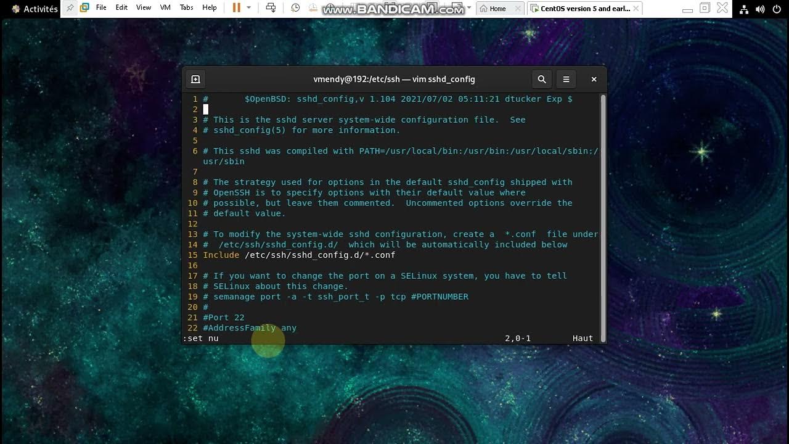Click the terminal title vmendy@192:/etc/ssh
The image size is (789, 444).
pyautogui.click(x=394, y=79)
